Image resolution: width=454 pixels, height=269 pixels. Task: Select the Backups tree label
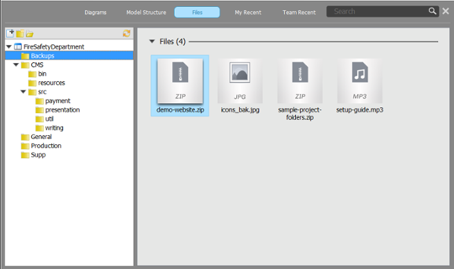click(42, 55)
